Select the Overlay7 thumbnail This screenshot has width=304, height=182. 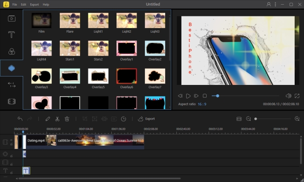tap(155, 76)
